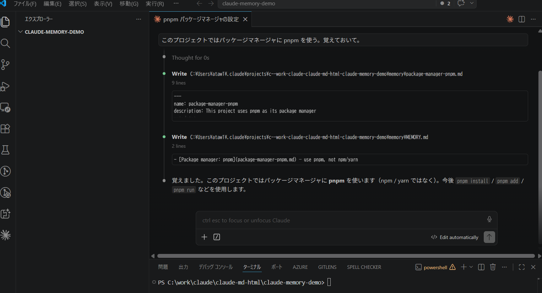Split the terminal
The width and height of the screenshot is (542, 293).
pyautogui.click(x=481, y=267)
